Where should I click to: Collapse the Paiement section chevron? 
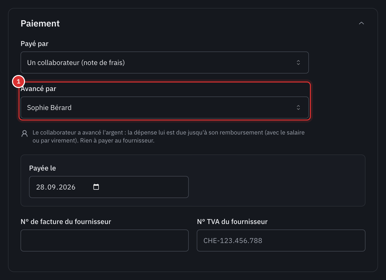pyautogui.click(x=361, y=23)
